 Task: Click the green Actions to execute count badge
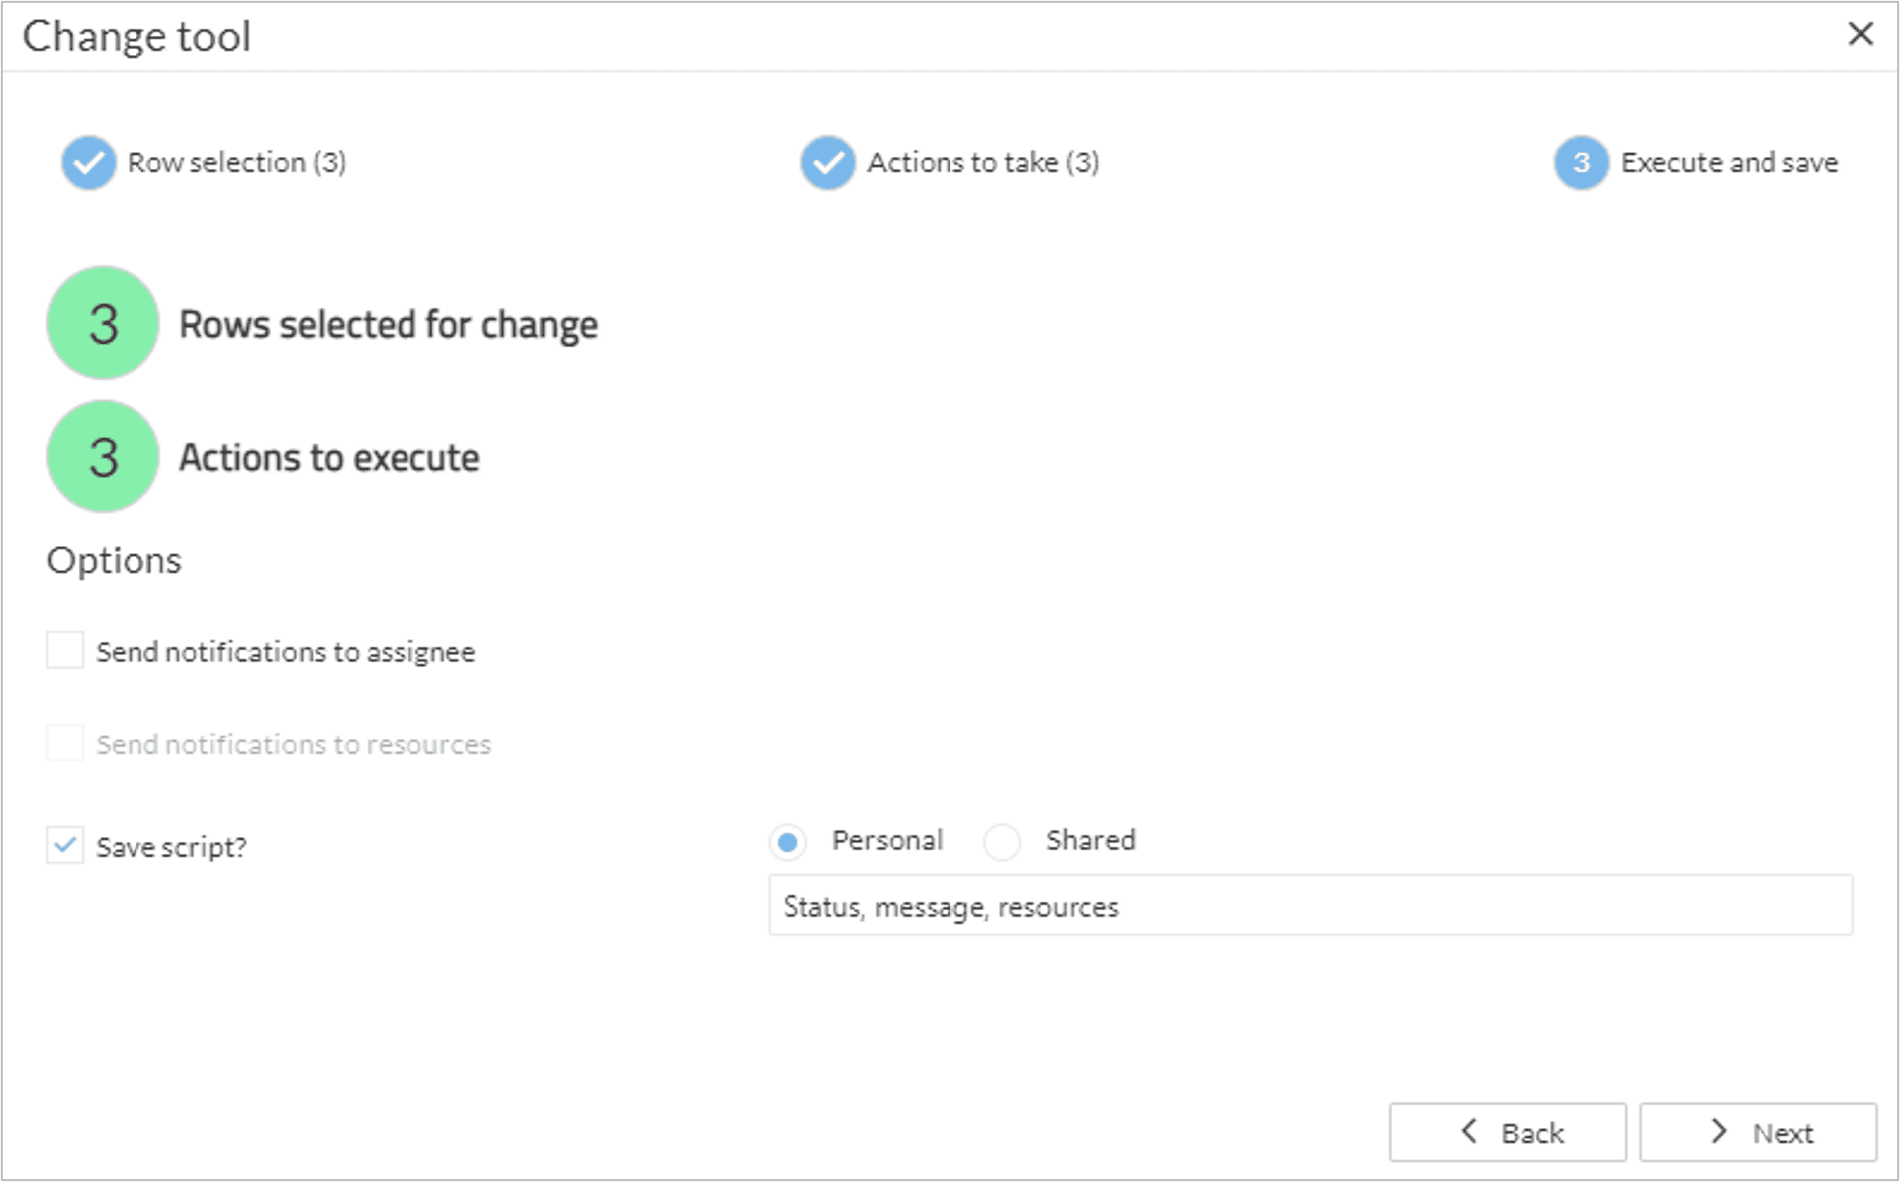pyautogui.click(x=103, y=456)
